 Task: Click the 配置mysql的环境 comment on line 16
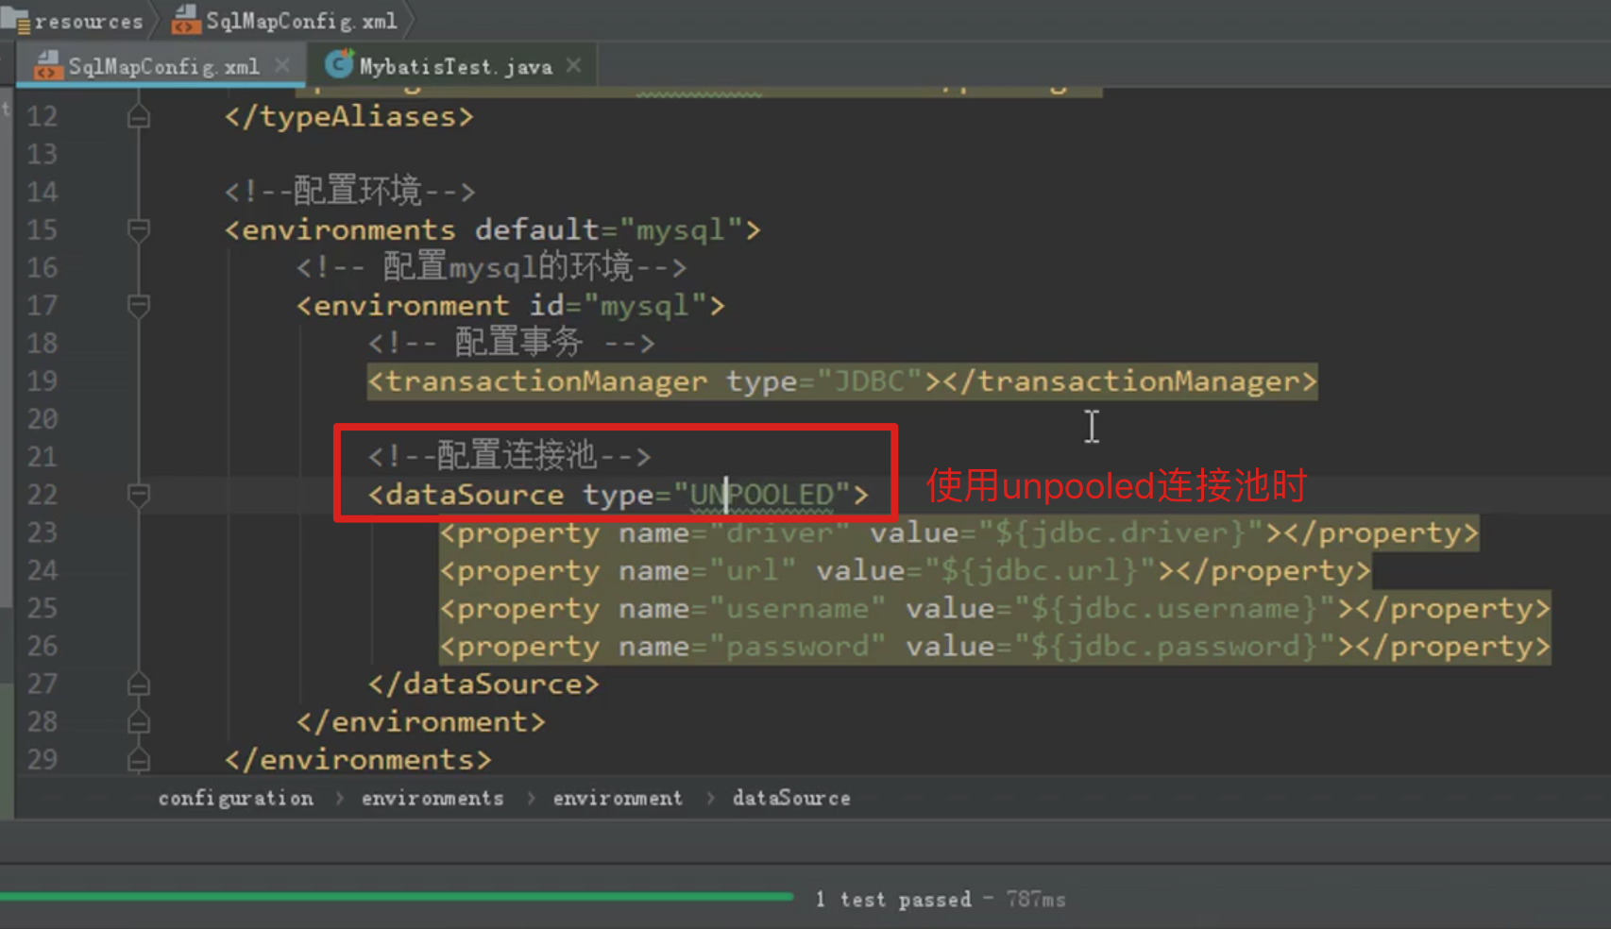pos(491,267)
